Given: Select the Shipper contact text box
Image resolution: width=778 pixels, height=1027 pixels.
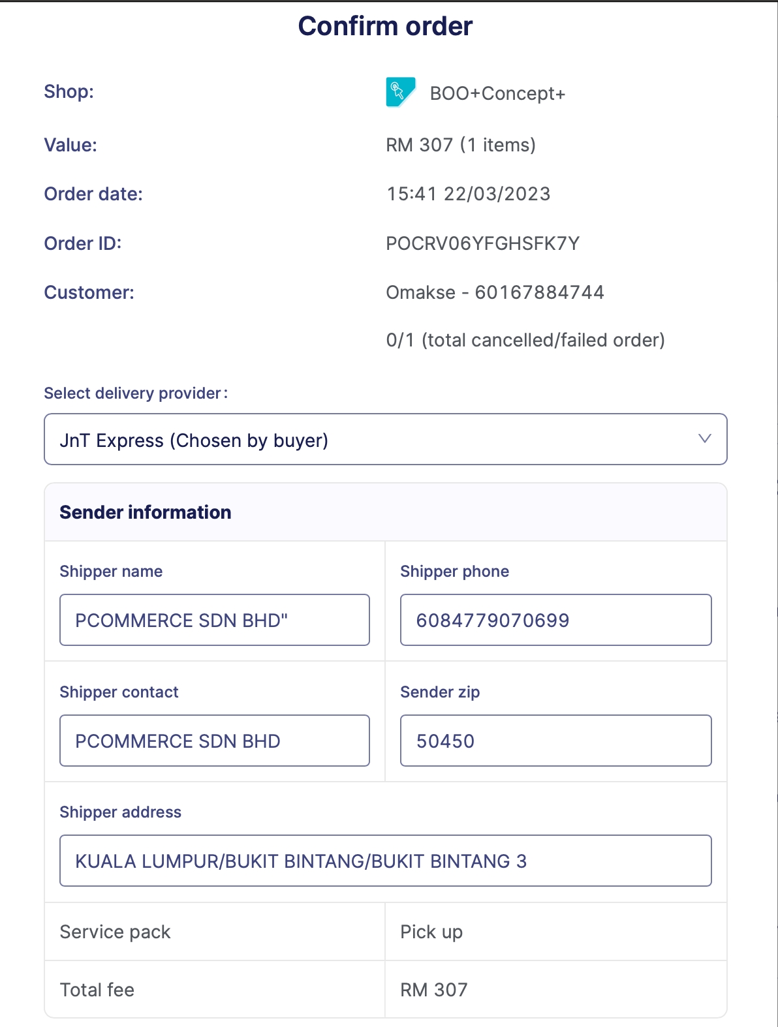Looking at the screenshot, I should click(x=214, y=741).
